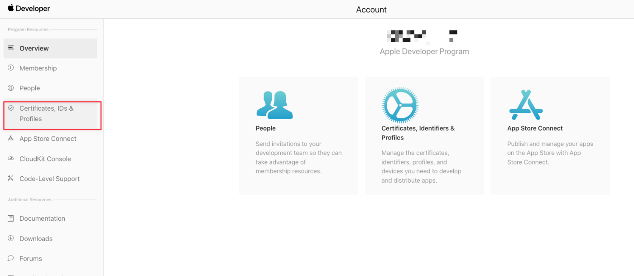Click the blue People silhouettes card icon

pyautogui.click(x=274, y=105)
